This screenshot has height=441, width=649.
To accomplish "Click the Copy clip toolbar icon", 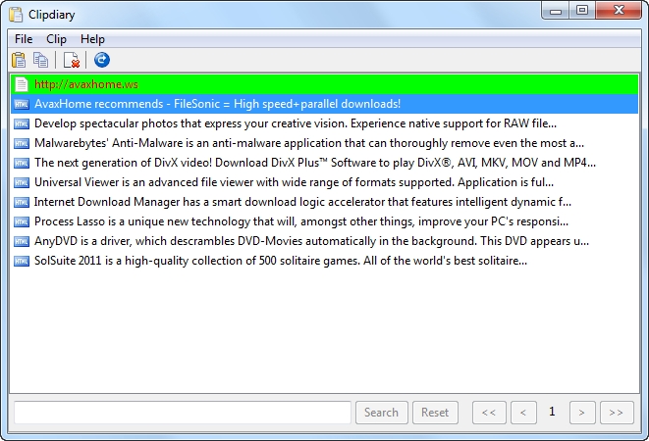I will tap(40, 60).
